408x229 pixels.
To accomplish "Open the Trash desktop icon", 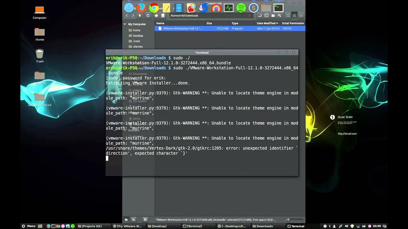I will click(x=40, y=56).
